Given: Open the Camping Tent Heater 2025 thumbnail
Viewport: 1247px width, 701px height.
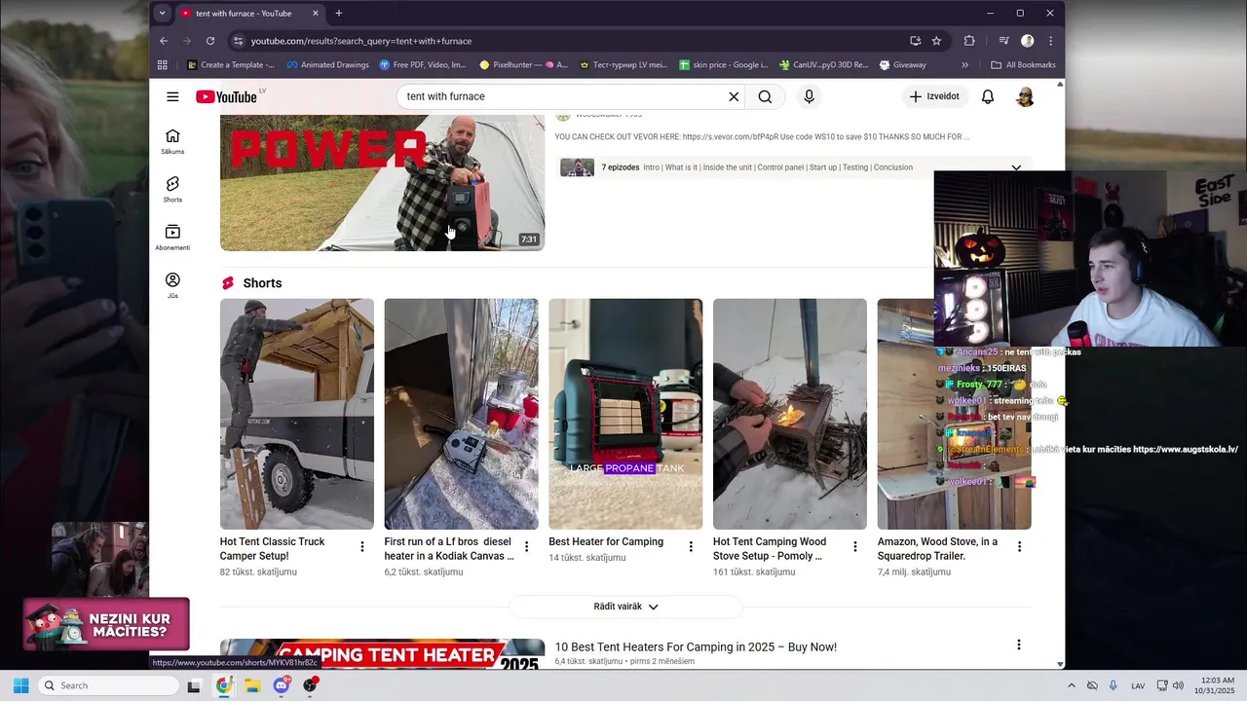Looking at the screenshot, I should [x=382, y=653].
